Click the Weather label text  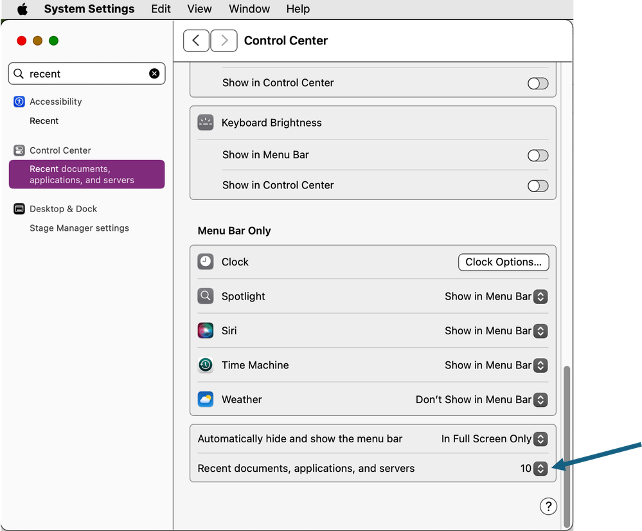pos(242,399)
